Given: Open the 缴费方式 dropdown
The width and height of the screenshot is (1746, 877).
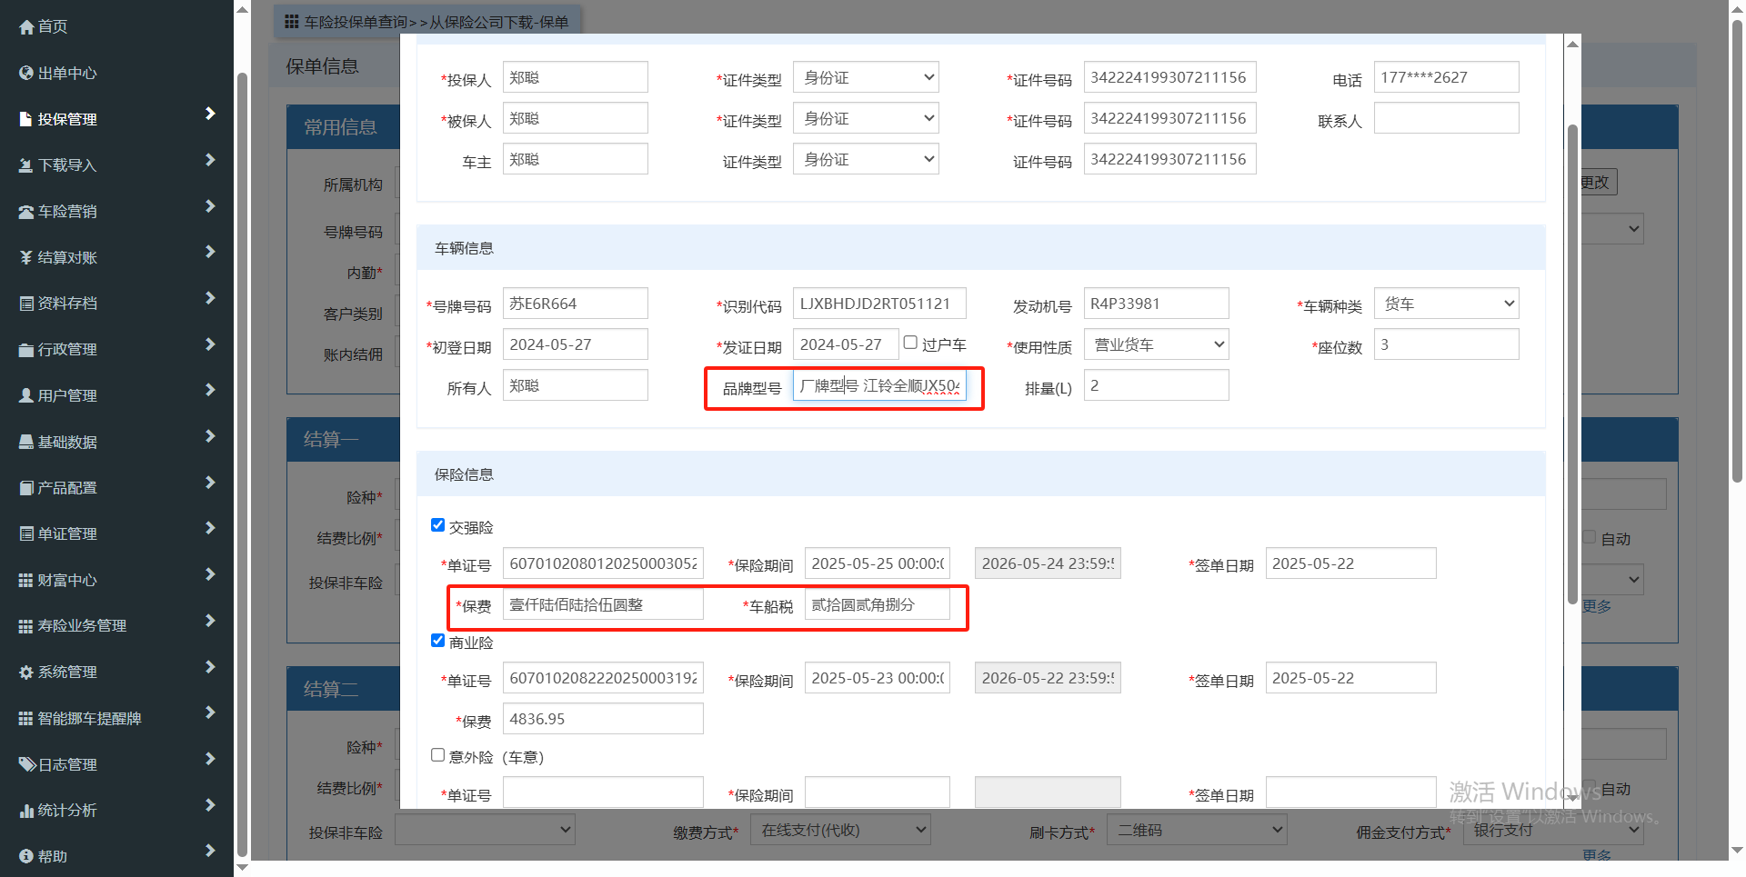Looking at the screenshot, I should coord(840,830).
